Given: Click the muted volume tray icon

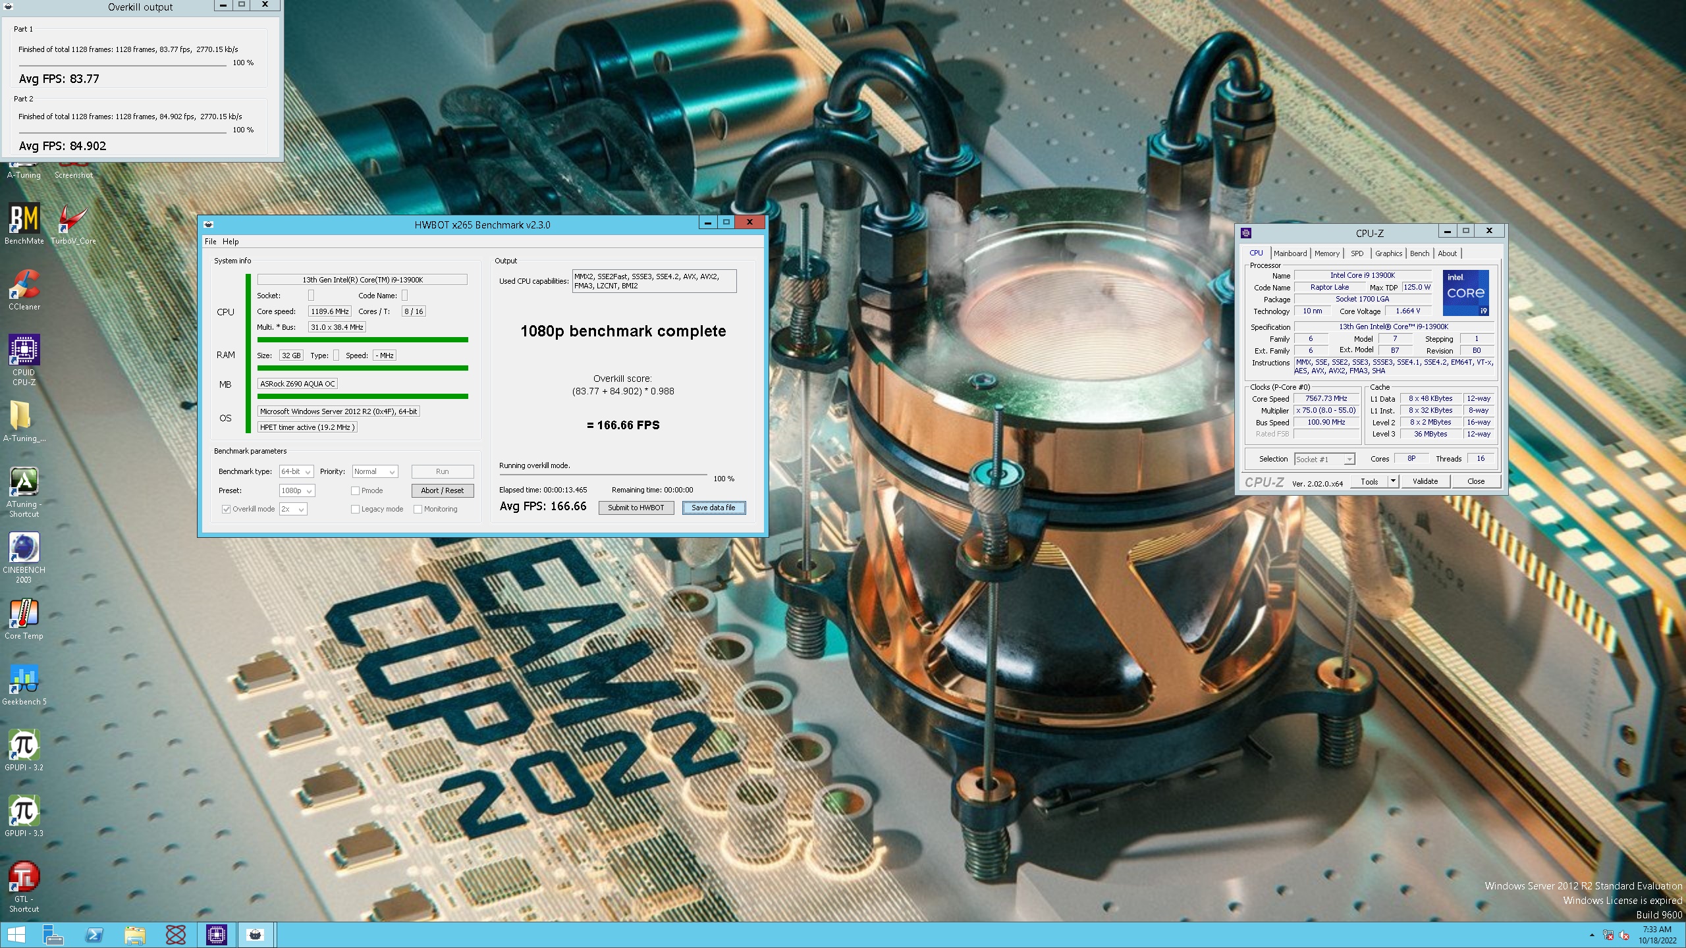Looking at the screenshot, I should tap(1624, 935).
